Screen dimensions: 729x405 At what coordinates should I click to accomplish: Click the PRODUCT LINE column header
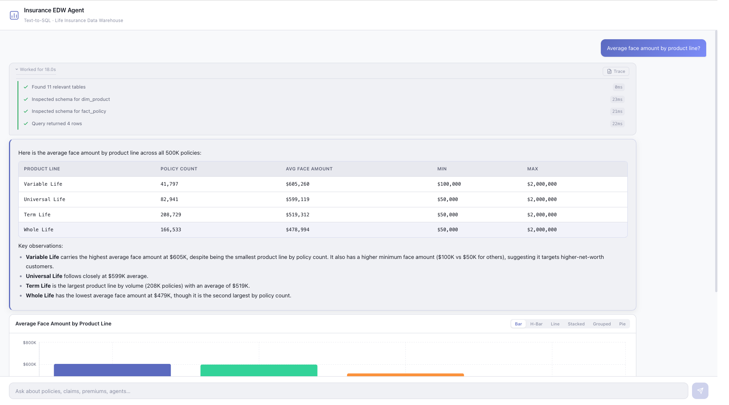[x=42, y=169]
